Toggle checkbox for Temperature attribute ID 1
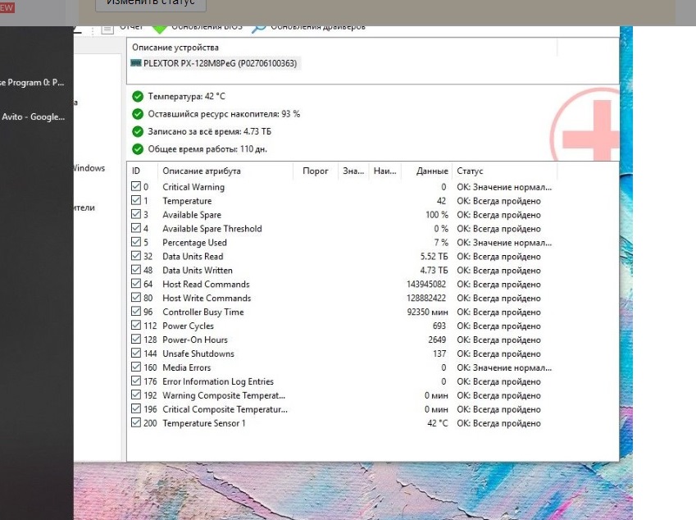Screen dimensions: 696x520 pyautogui.click(x=136, y=200)
